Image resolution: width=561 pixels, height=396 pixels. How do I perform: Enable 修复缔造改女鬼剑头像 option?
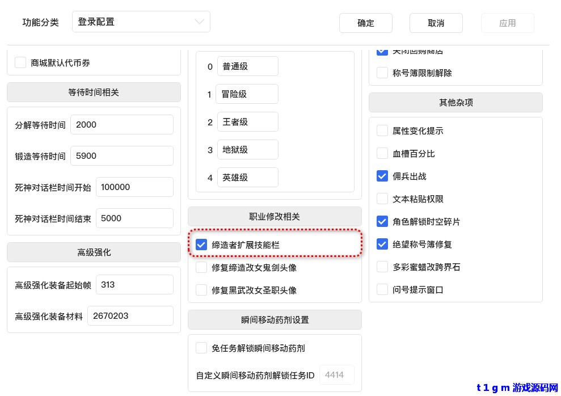(x=201, y=267)
